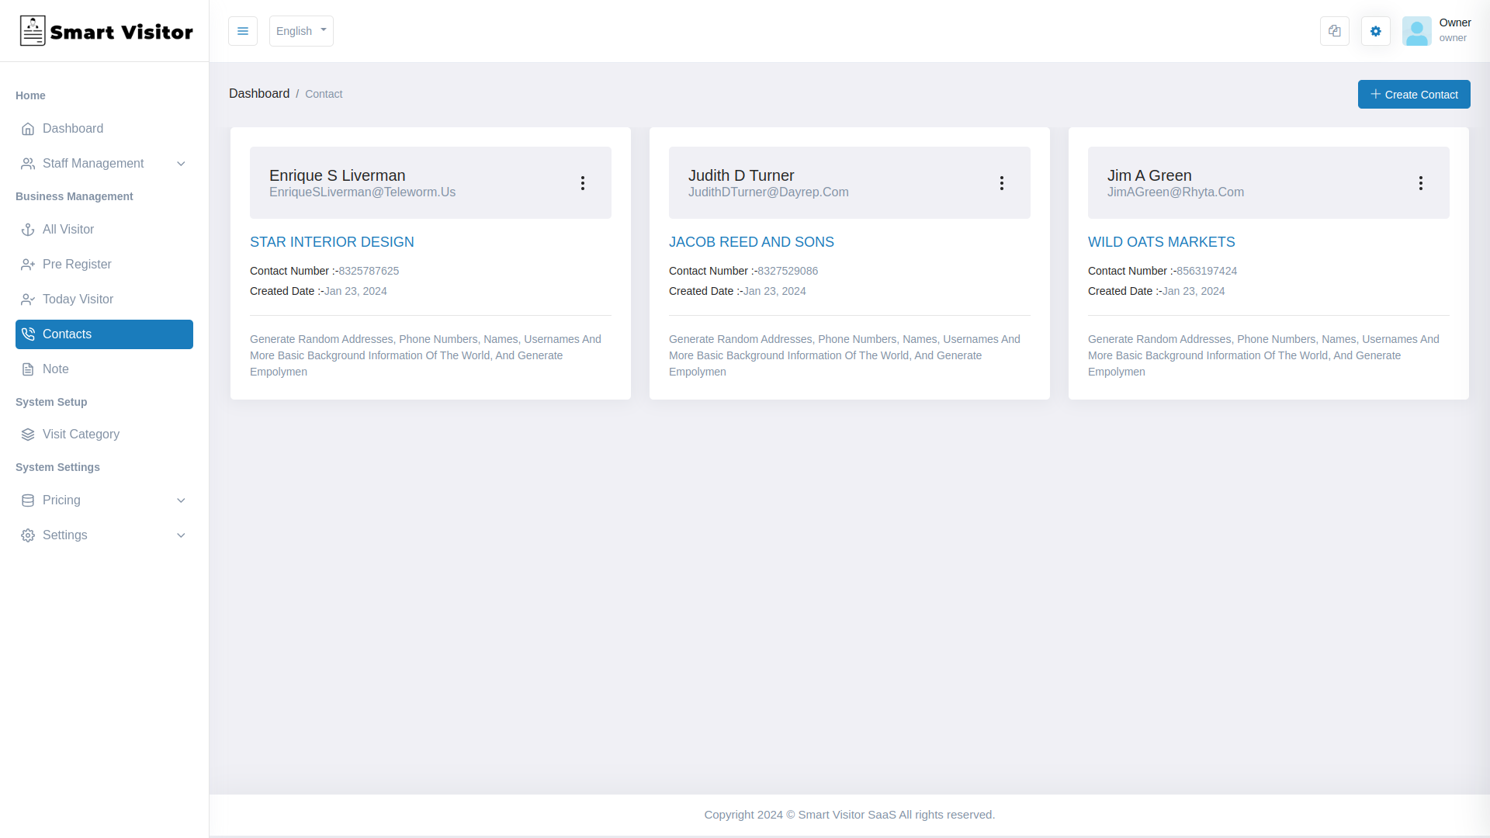Click the Dashboard breadcrumb link
Screen dimensions: 1490x838
(259, 94)
